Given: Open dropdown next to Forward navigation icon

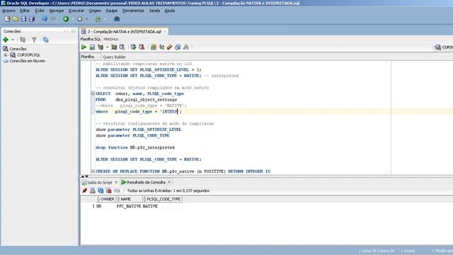Looking at the screenshot, I should click(86, 19).
